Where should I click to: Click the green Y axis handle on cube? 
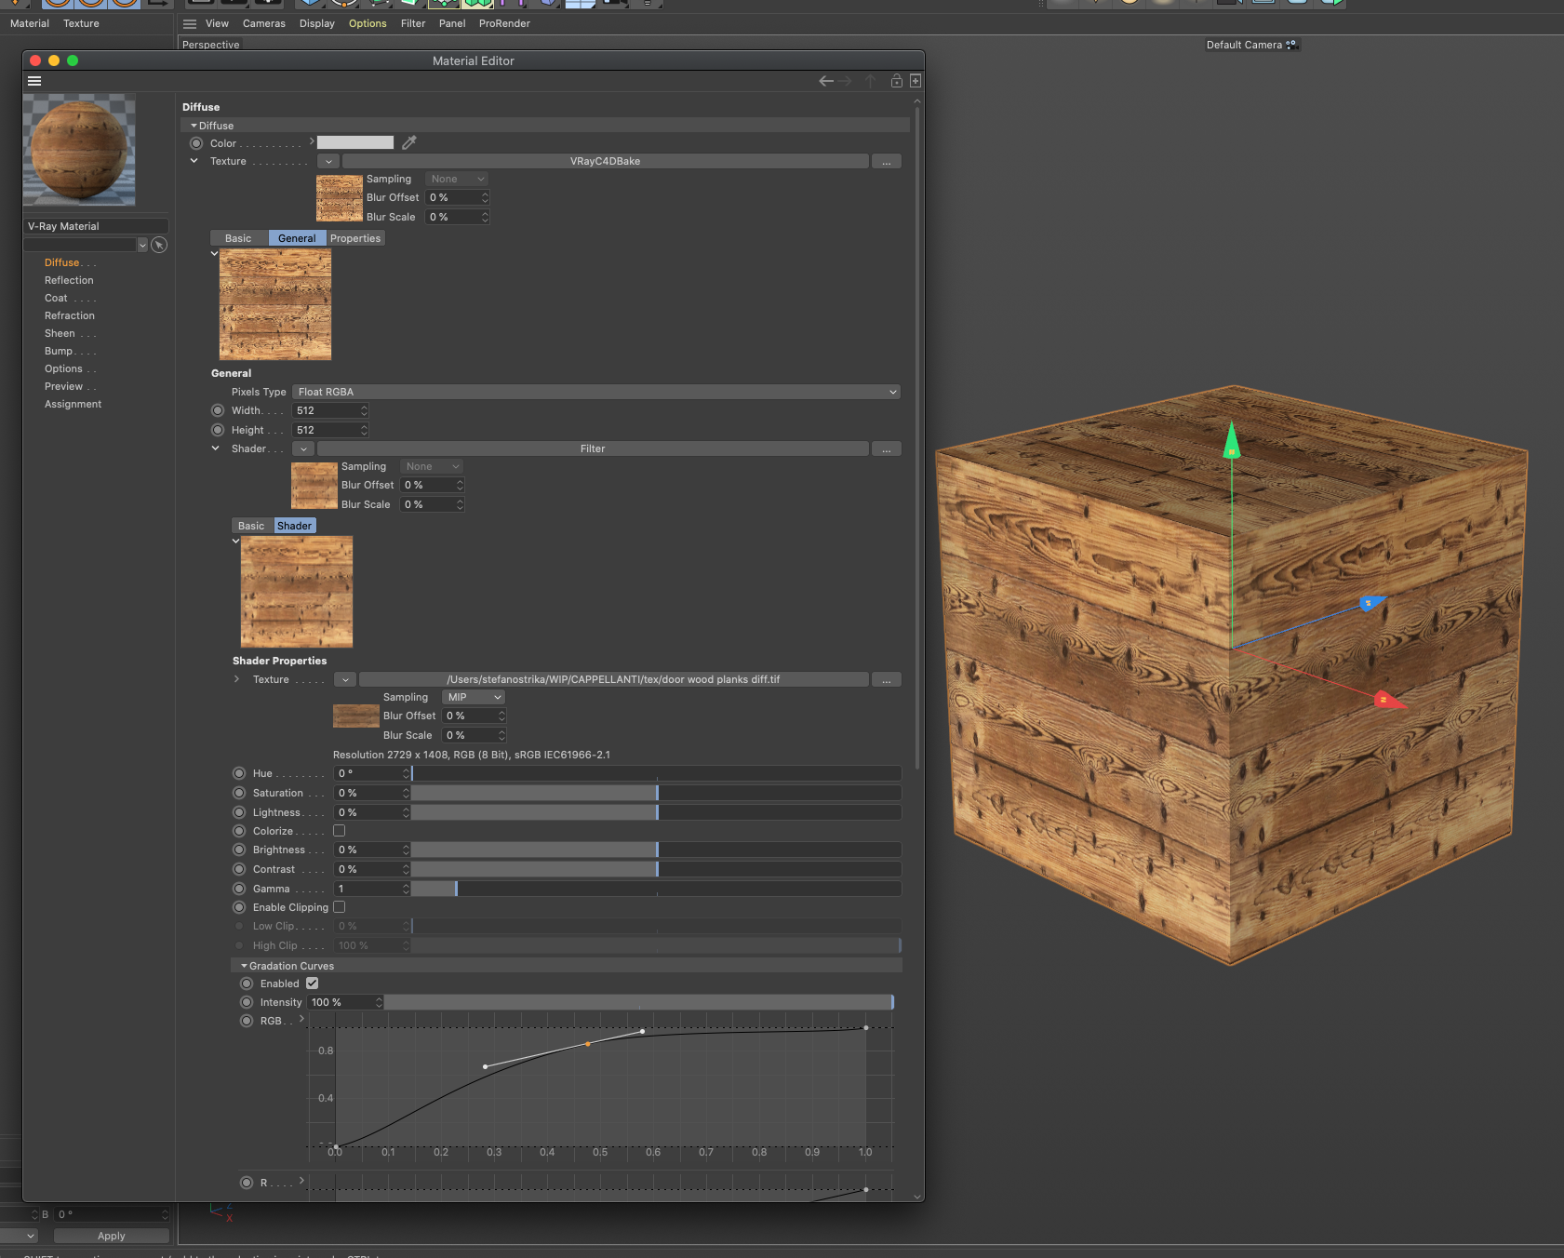[x=1232, y=439]
